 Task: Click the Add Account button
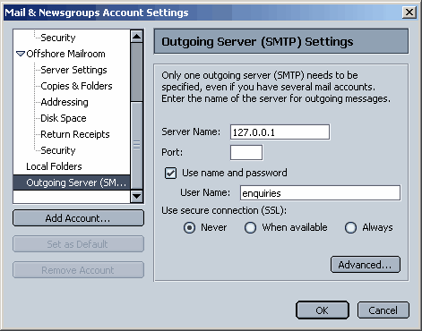click(78, 218)
